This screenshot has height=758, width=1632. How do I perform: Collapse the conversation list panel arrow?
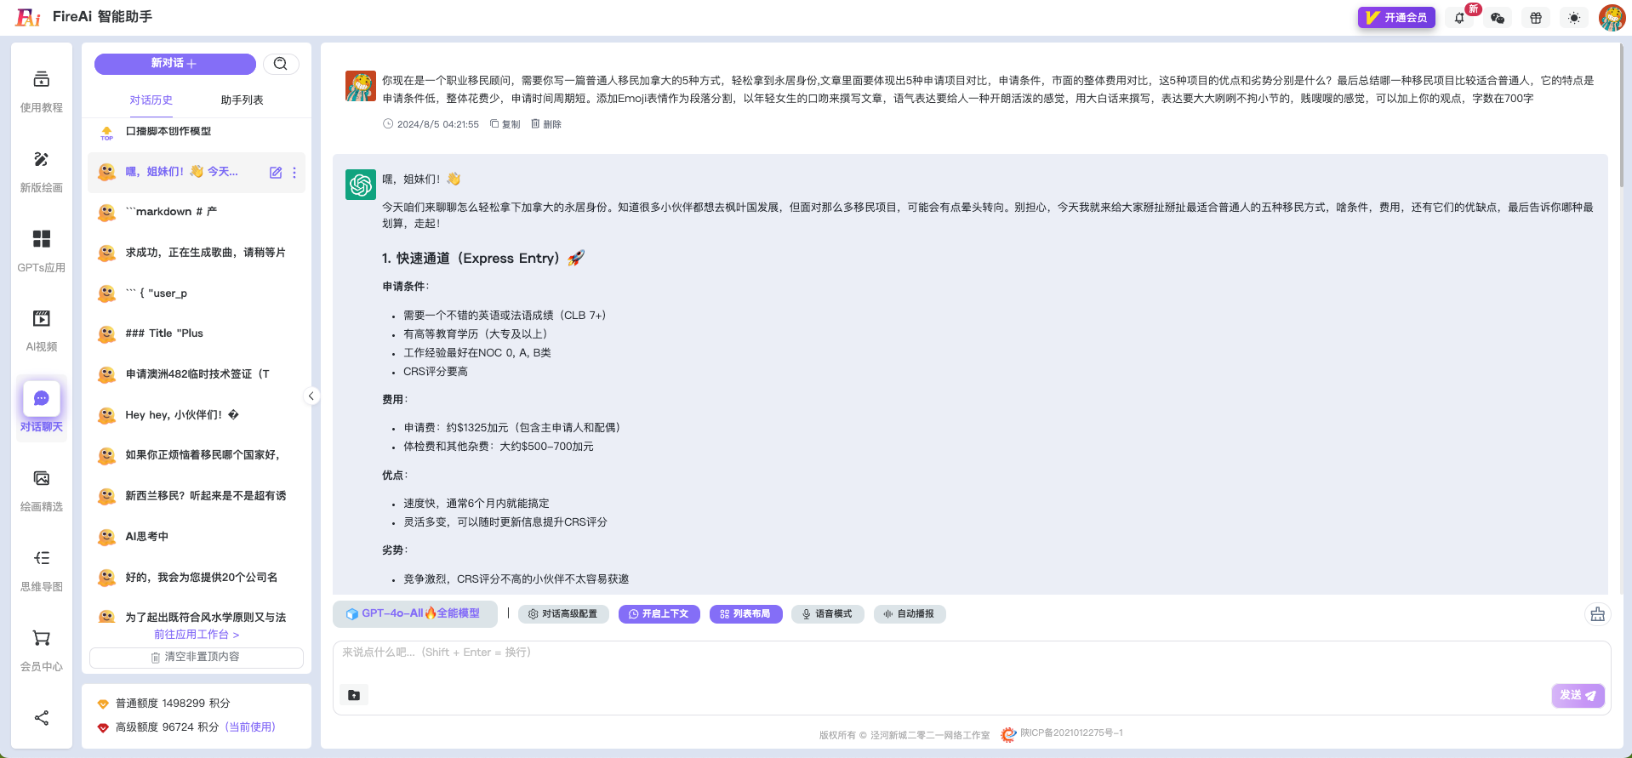tap(311, 396)
